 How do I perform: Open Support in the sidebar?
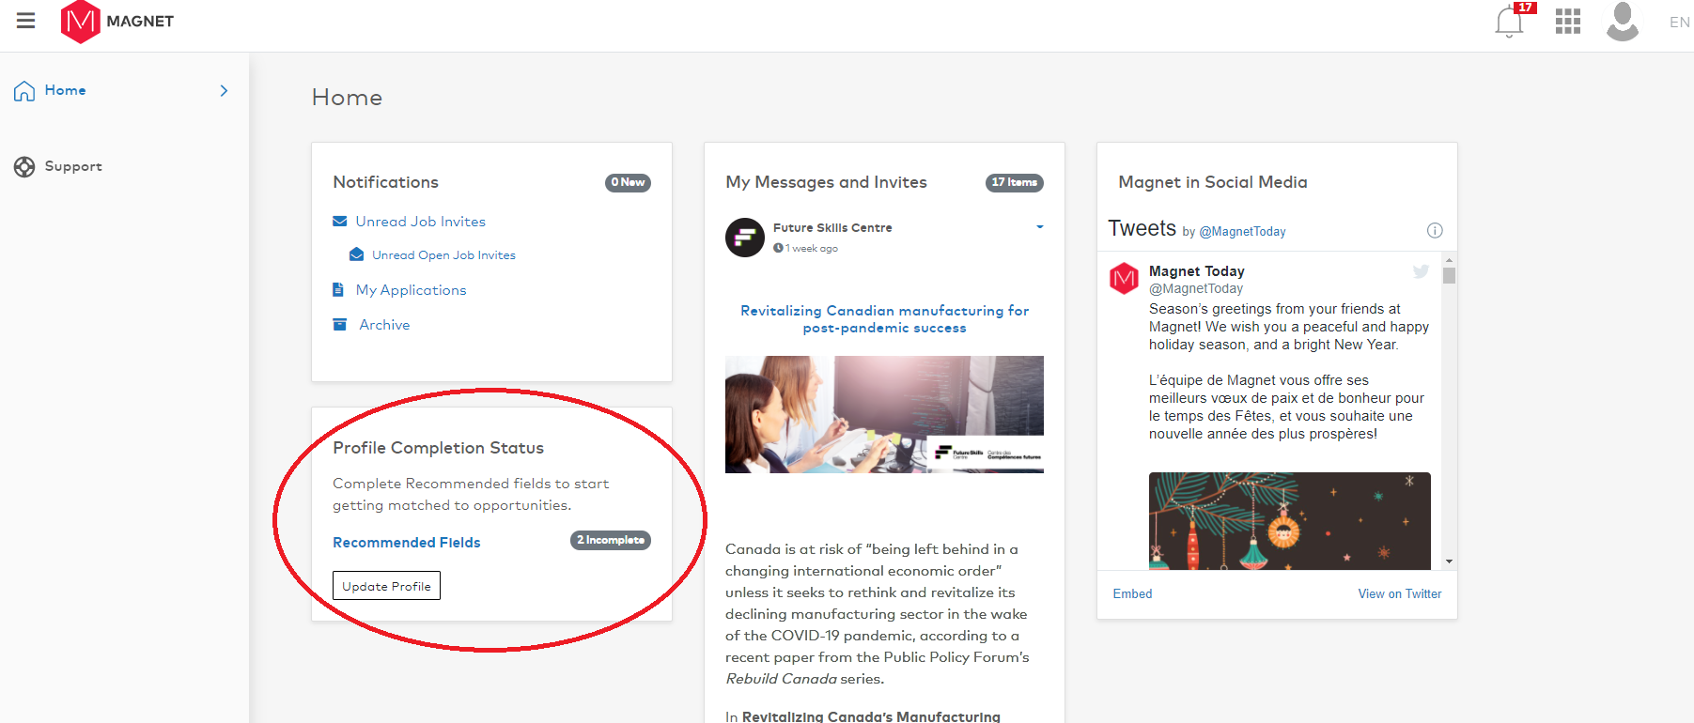pyautogui.click(x=72, y=166)
